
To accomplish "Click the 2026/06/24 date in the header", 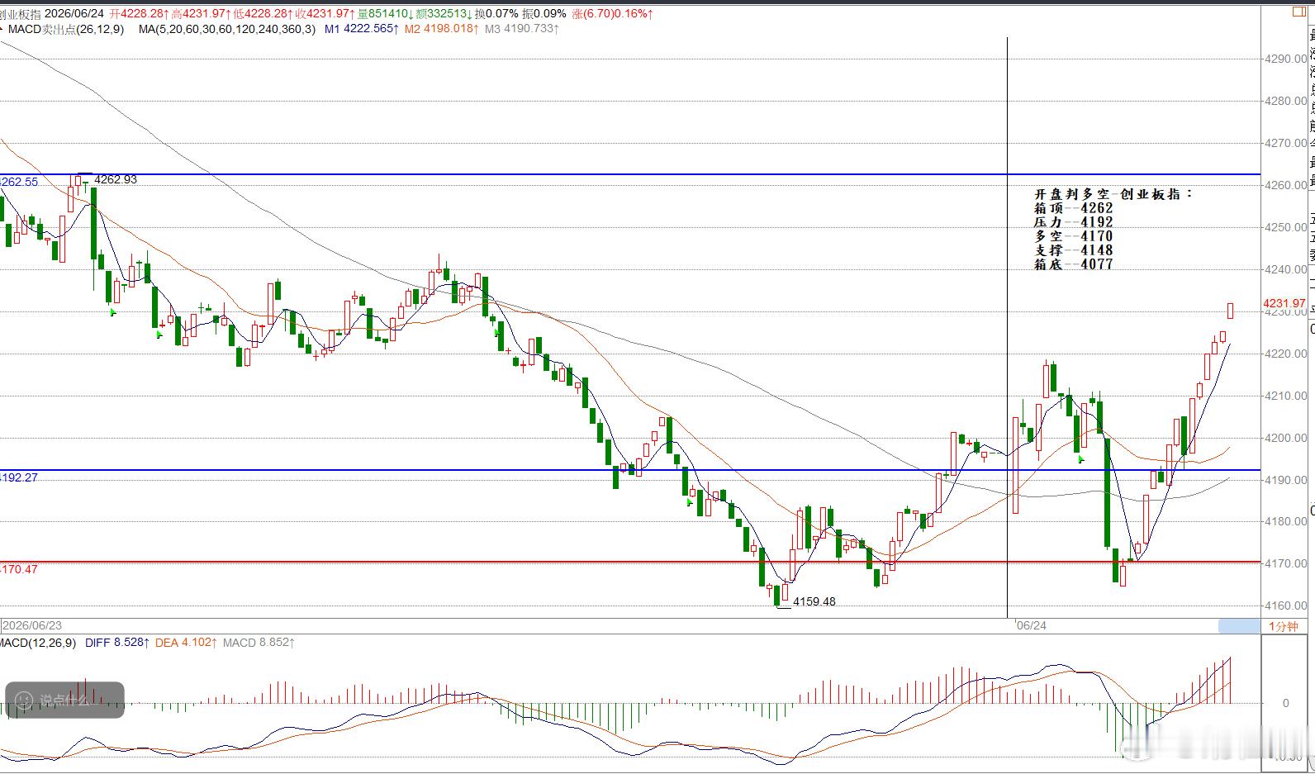I will tap(74, 14).
